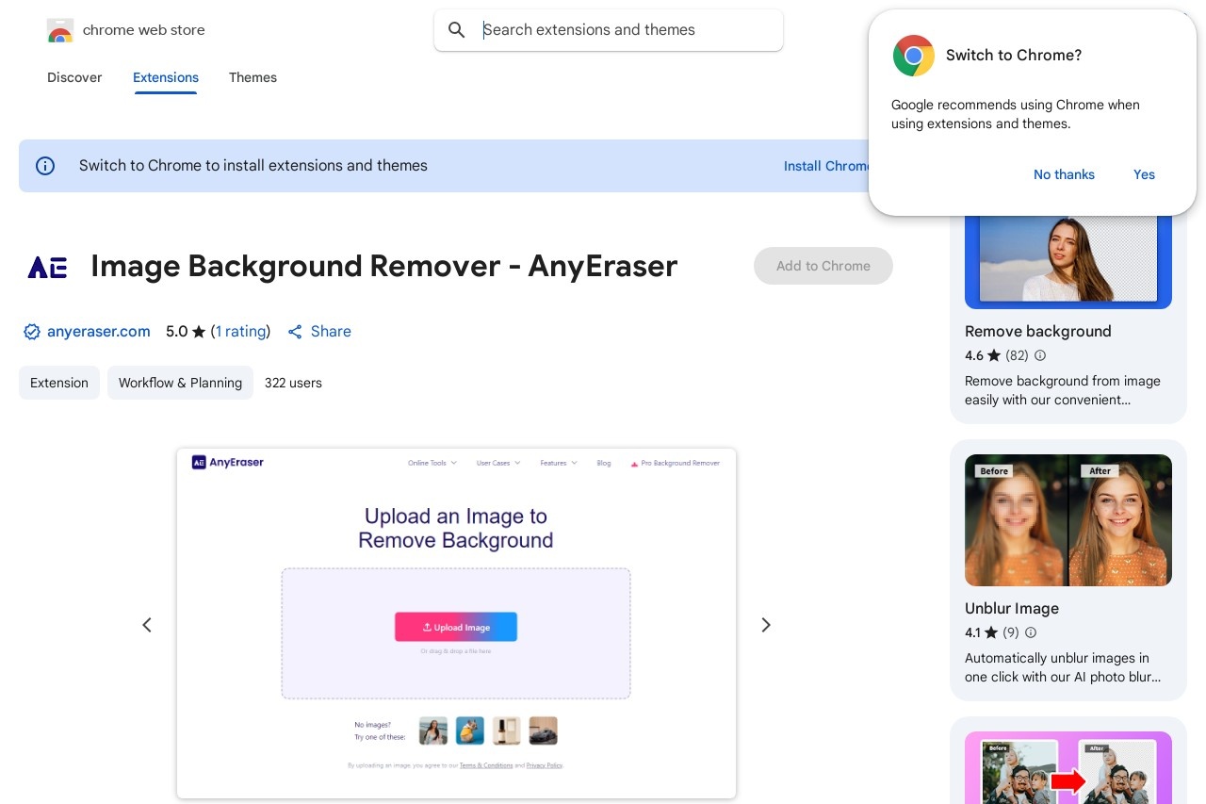Click the Remove background woman thumbnail
The width and height of the screenshot is (1206, 804).
[1068, 262]
